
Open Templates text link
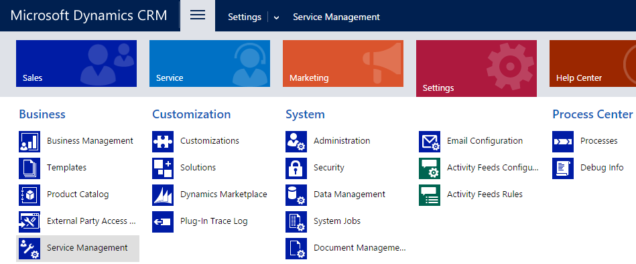coord(66,167)
